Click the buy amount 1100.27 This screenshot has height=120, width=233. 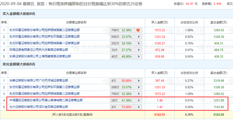[160, 43]
